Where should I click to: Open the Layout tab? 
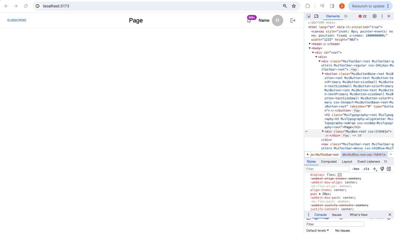pos(347,162)
